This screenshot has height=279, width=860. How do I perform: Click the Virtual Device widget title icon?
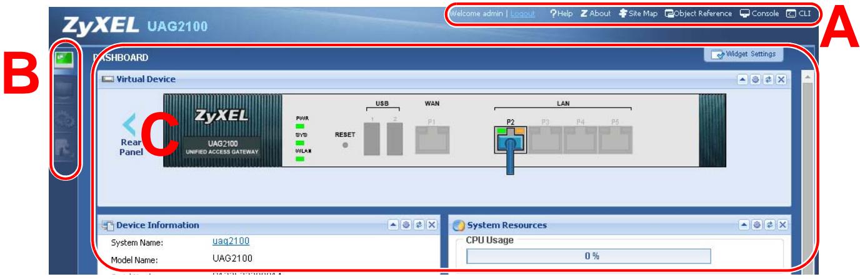(106, 79)
